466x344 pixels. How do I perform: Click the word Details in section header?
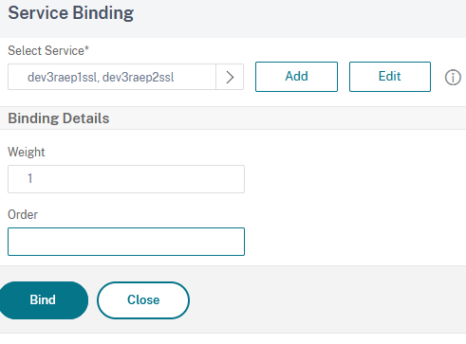click(86, 118)
